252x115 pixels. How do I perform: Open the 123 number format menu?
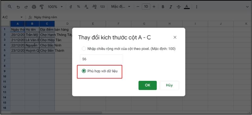(102, 7)
